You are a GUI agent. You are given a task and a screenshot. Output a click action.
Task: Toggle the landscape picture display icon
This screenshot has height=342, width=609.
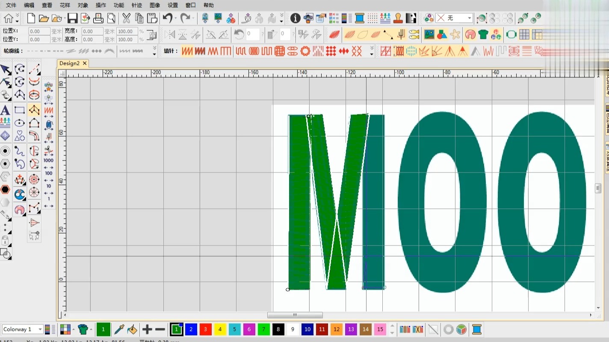pyautogui.click(x=429, y=35)
